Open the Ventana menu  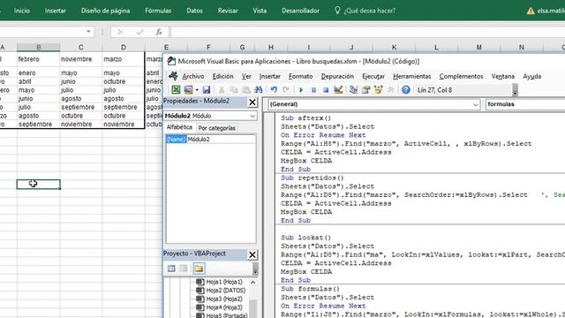(x=502, y=77)
